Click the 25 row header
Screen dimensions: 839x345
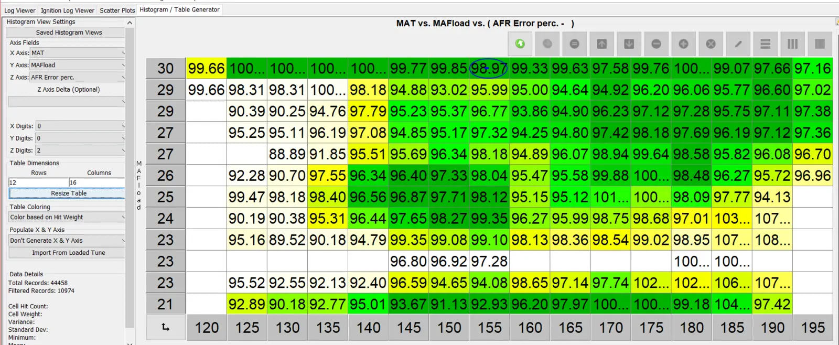tap(166, 197)
